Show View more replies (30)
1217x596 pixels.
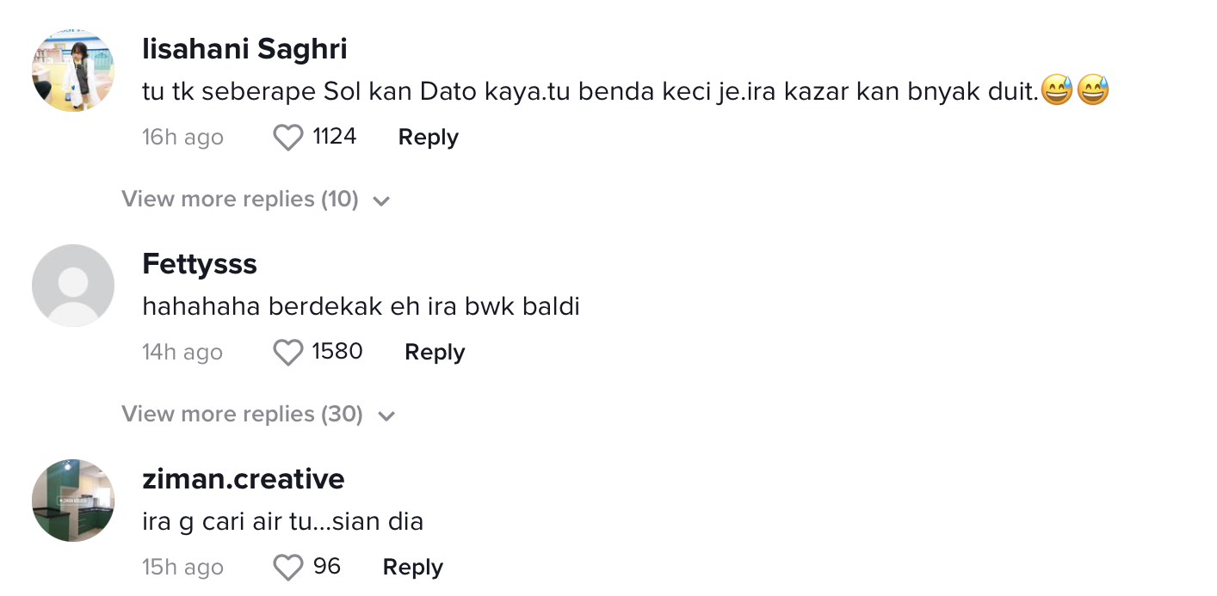pos(242,415)
